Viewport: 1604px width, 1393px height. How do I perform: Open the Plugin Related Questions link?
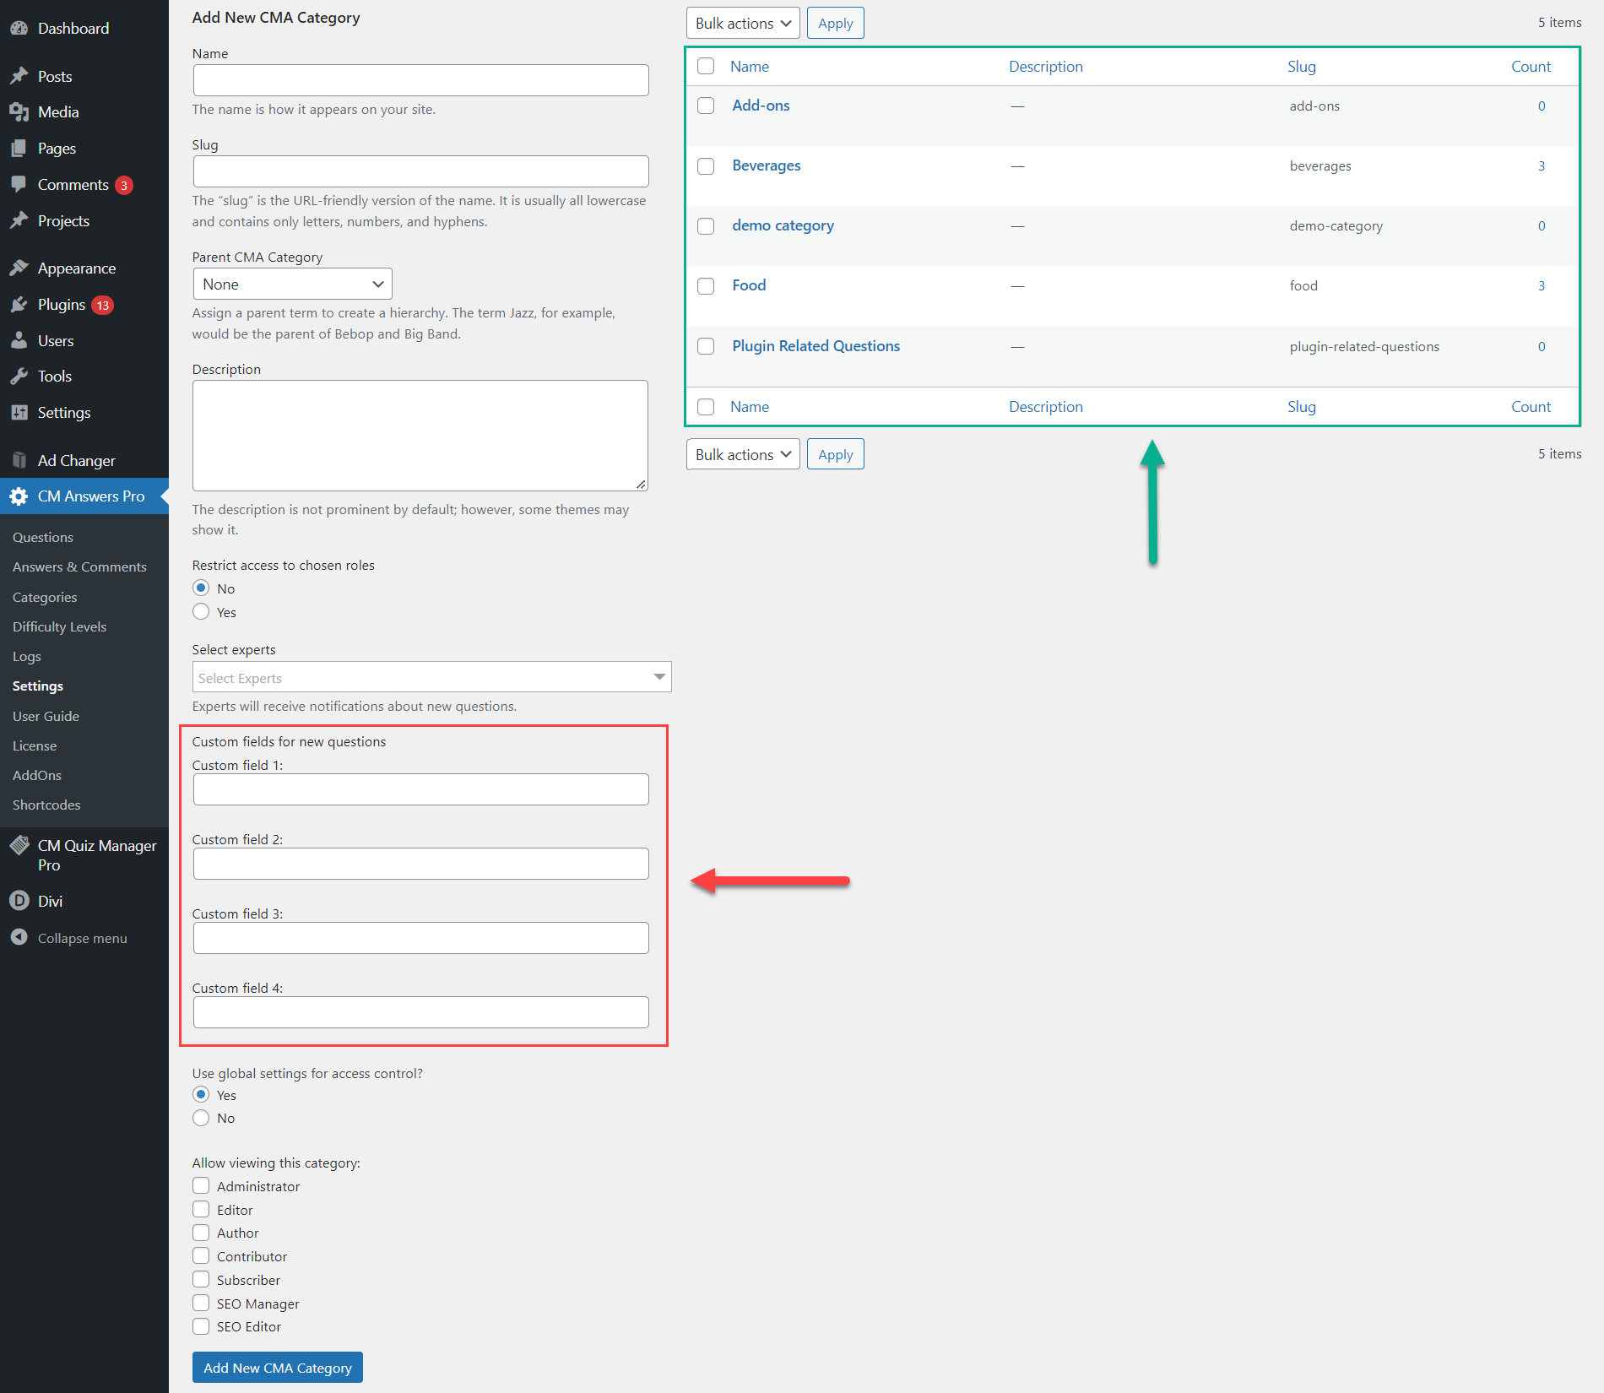(816, 346)
